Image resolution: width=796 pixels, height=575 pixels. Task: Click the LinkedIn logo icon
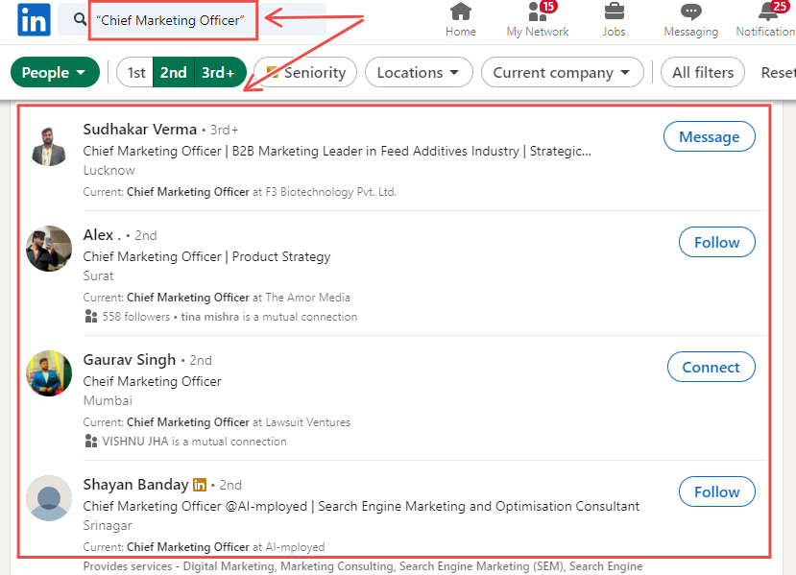click(x=34, y=20)
